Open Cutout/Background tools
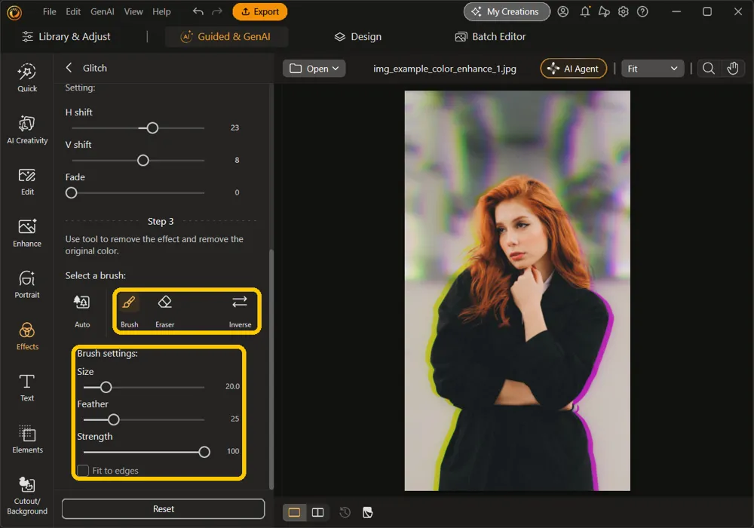 (27, 496)
